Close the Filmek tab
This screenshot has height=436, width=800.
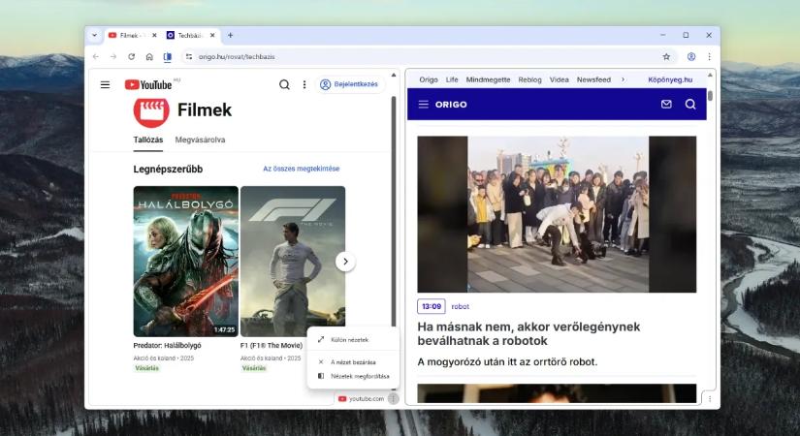[x=154, y=35]
